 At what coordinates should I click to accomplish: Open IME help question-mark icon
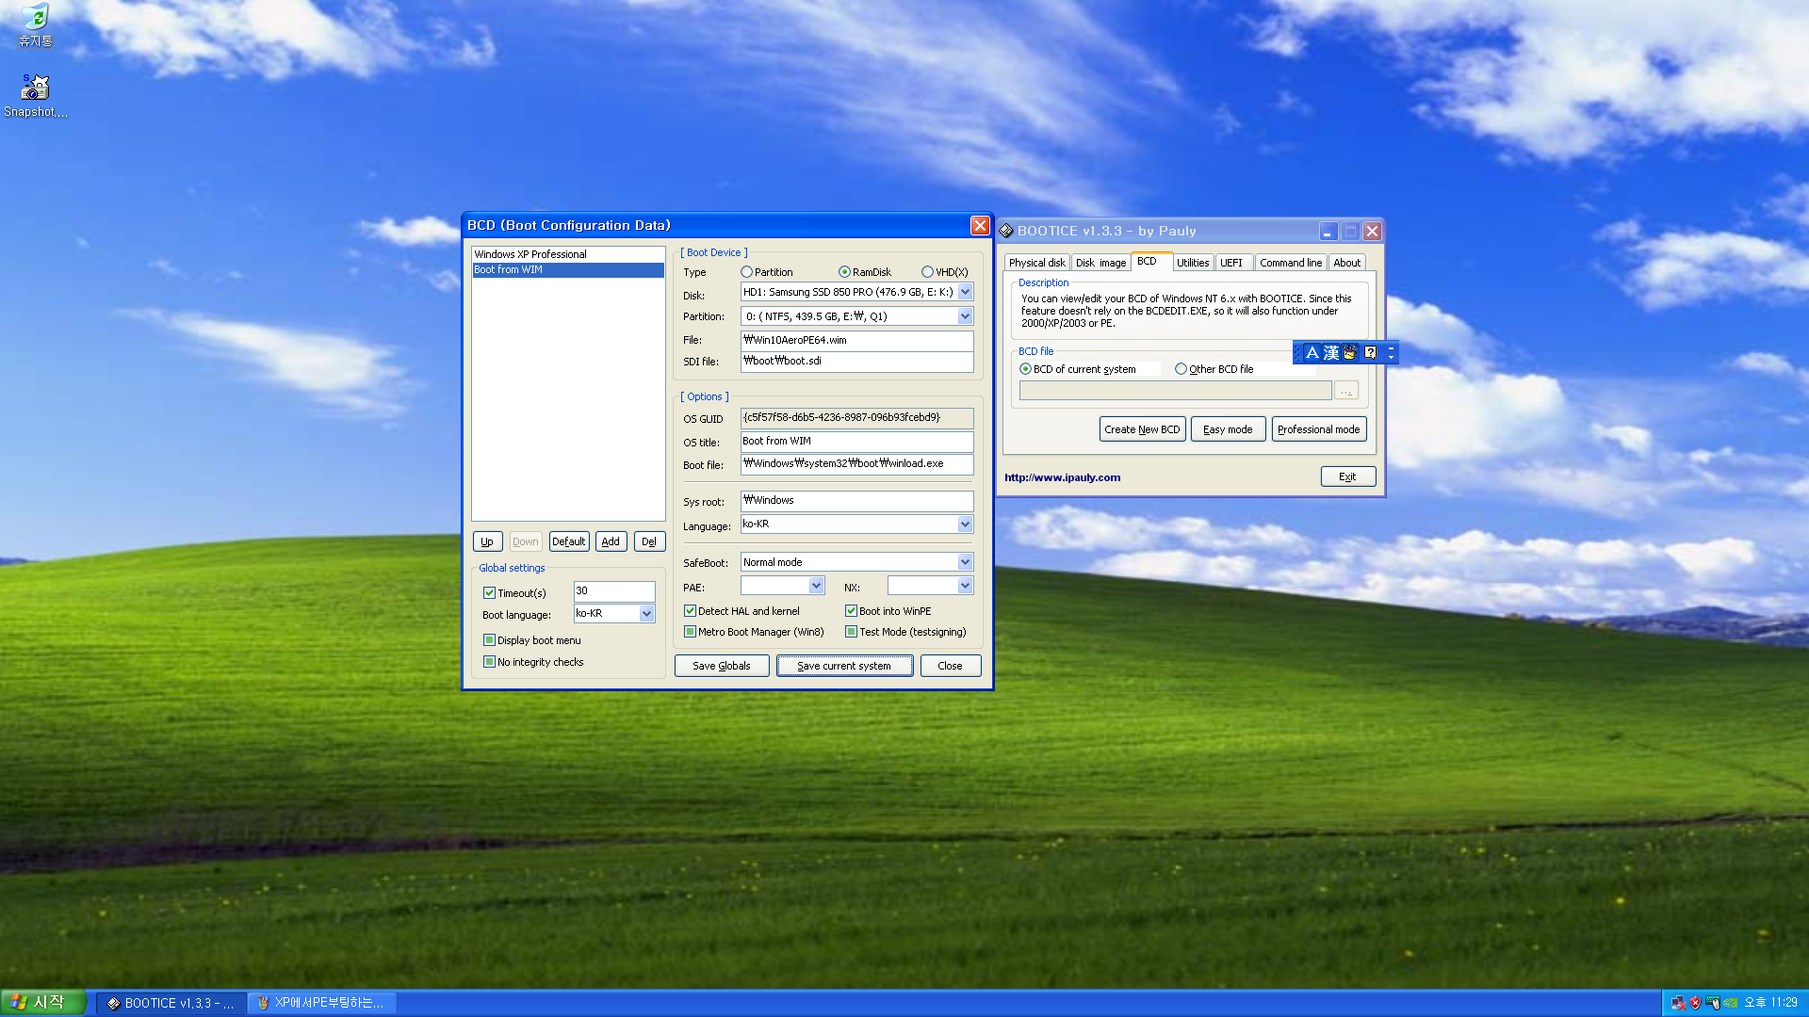[x=1370, y=352]
